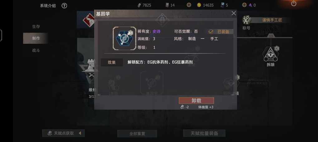318x142 pixels.
Task: Tap the plus icon beside gold coins
Action: coord(189,5)
